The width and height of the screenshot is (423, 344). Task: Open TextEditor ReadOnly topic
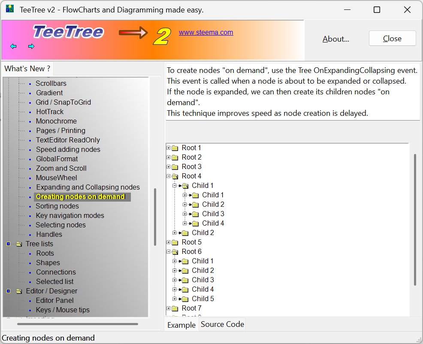pyautogui.click(x=68, y=140)
